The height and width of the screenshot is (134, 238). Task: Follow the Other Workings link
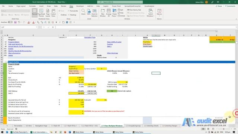click(x=112, y=53)
